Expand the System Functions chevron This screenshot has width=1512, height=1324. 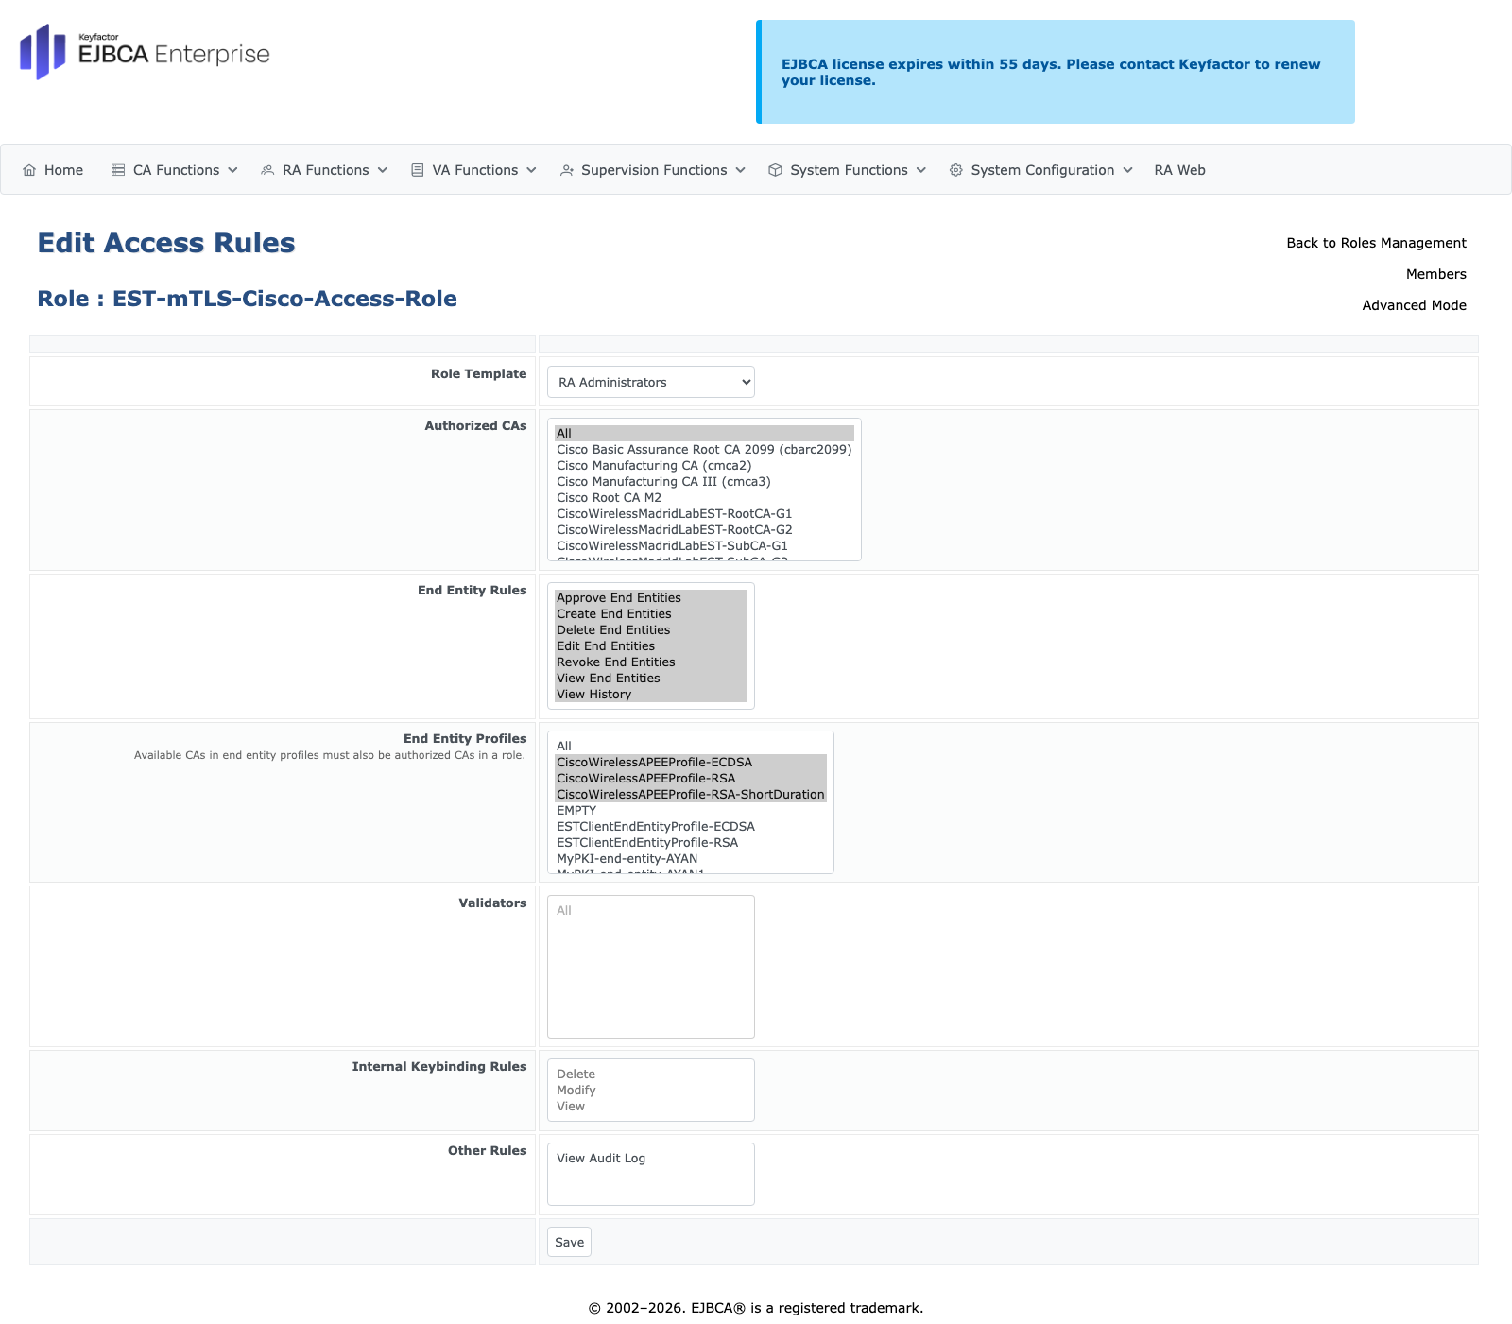[x=921, y=170]
